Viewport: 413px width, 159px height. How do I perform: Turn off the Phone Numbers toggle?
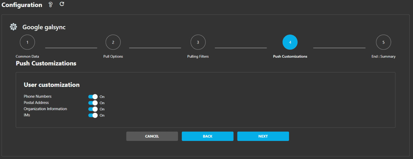point(93,97)
